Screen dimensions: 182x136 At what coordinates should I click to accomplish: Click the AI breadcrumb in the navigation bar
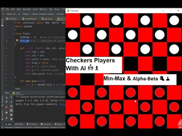(19, 14)
